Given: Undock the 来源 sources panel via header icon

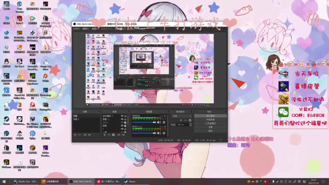Looking at the screenshot, I should coord(128,111).
